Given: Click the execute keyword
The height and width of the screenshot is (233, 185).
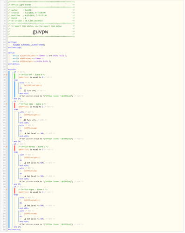Looking at the screenshot, I should click(x=12, y=69).
